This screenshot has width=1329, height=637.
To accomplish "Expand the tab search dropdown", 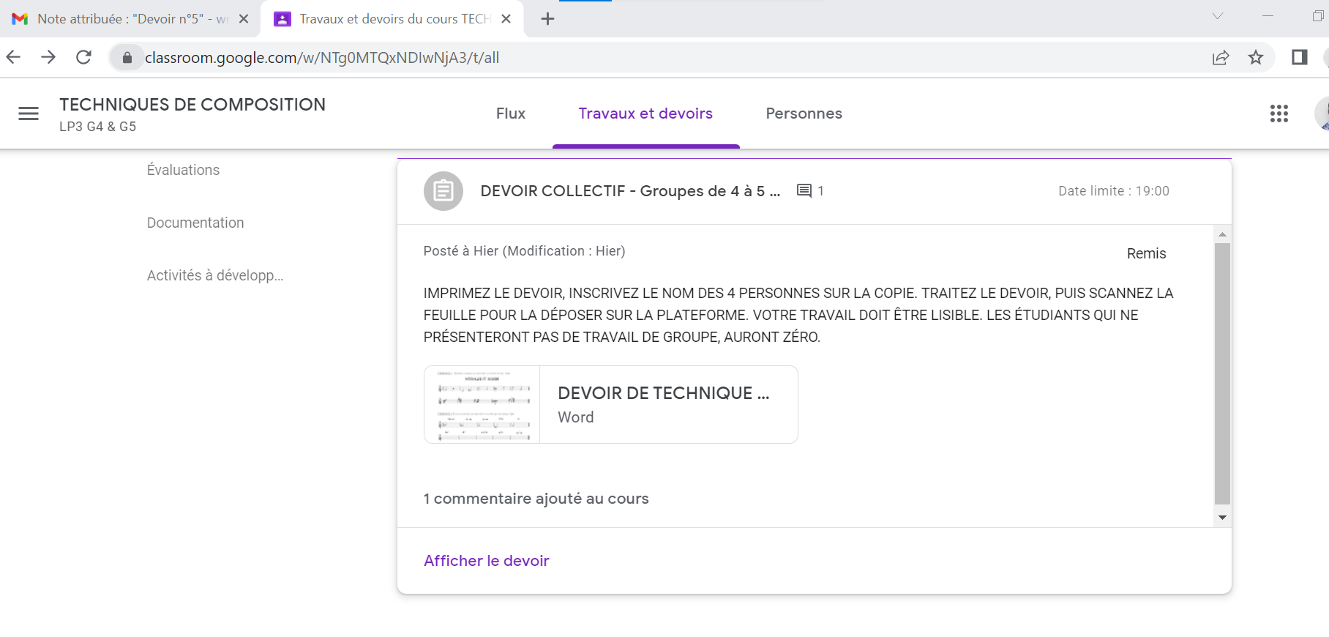I will [1217, 16].
